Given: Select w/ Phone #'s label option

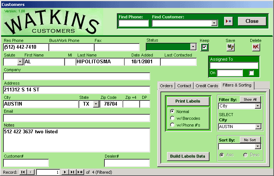Looking at the screenshot, I should pyautogui.click(x=172, y=125).
